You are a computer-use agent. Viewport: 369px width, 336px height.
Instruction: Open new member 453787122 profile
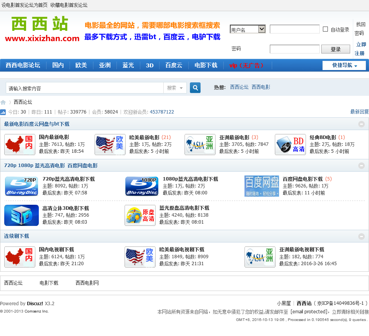point(162,112)
